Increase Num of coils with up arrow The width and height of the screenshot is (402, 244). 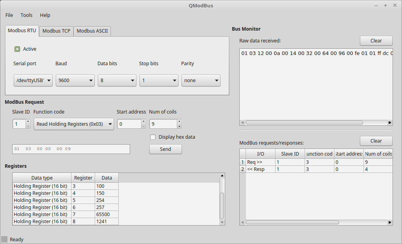180,121
